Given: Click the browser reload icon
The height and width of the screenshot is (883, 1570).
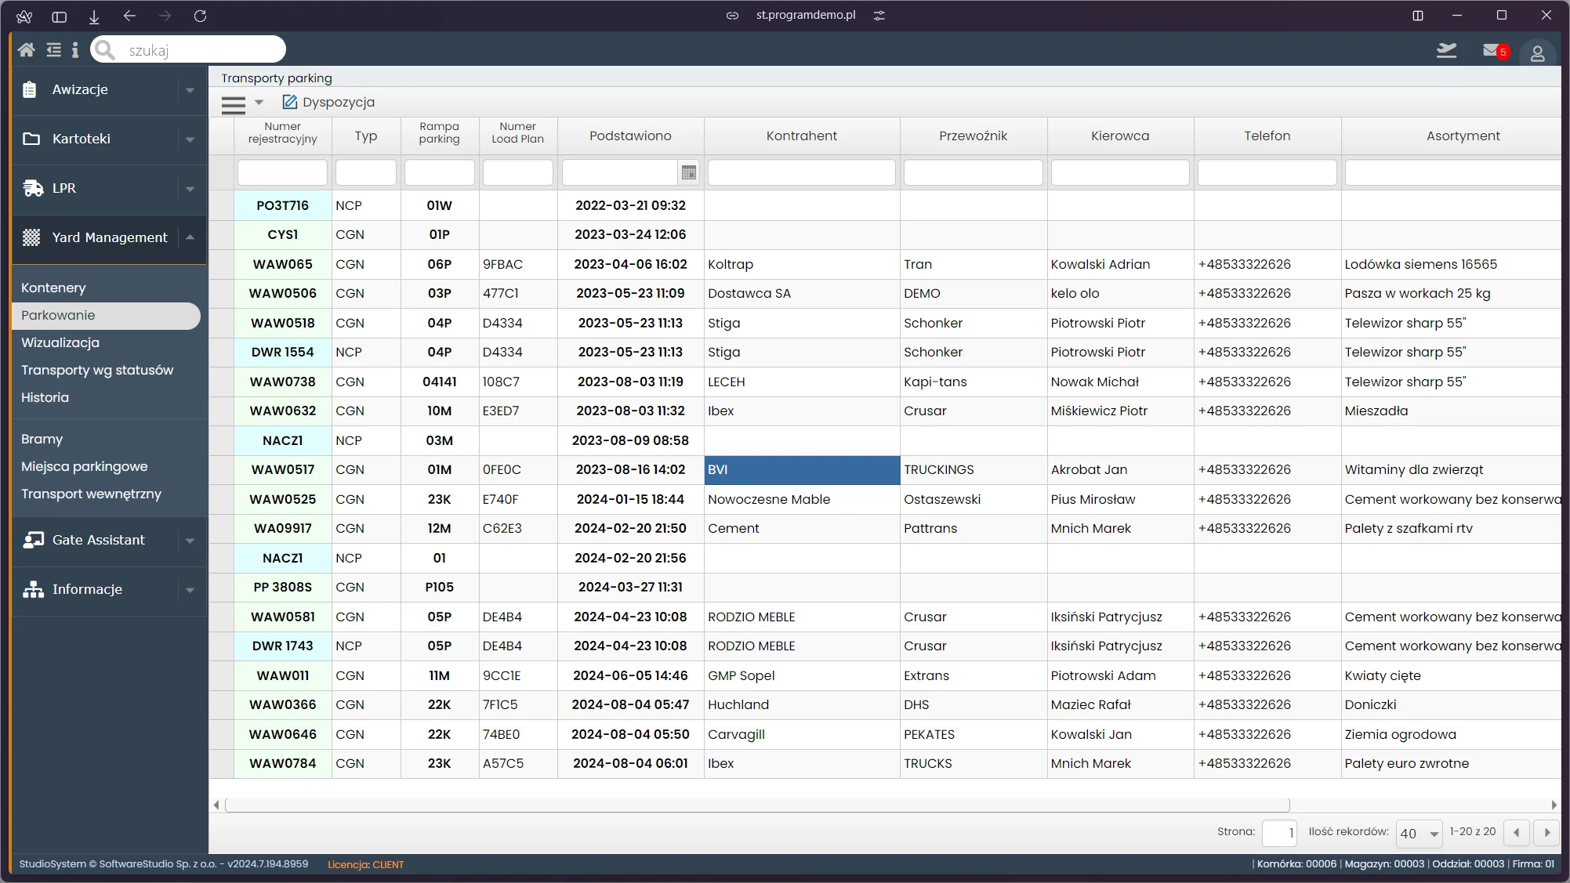Looking at the screenshot, I should point(200,16).
